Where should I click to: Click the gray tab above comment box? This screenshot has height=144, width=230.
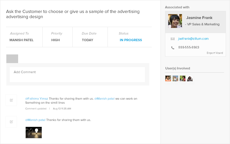pos(12,59)
